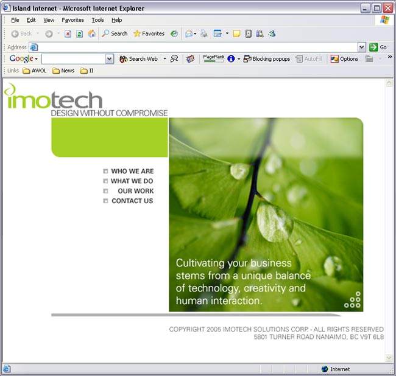This screenshot has height=376, width=396.
Task: Click the OUR WORK link
Action: point(136,191)
